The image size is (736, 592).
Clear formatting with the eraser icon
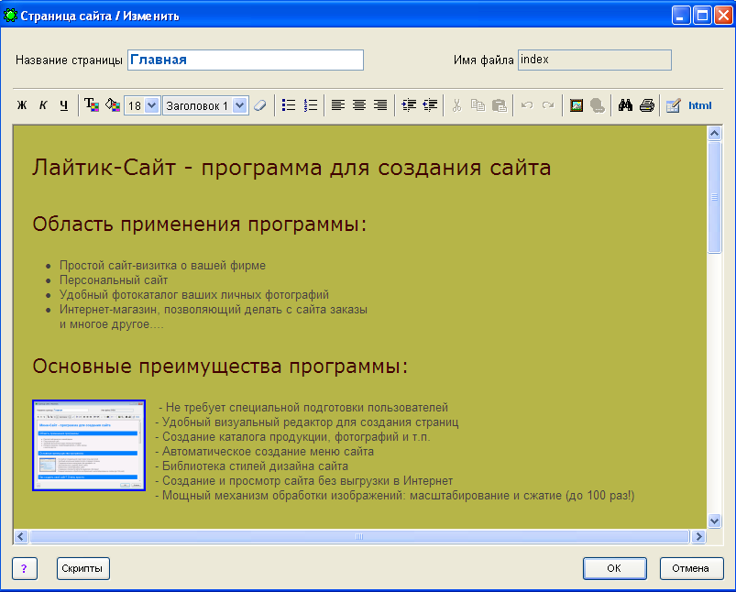click(x=259, y=104)
